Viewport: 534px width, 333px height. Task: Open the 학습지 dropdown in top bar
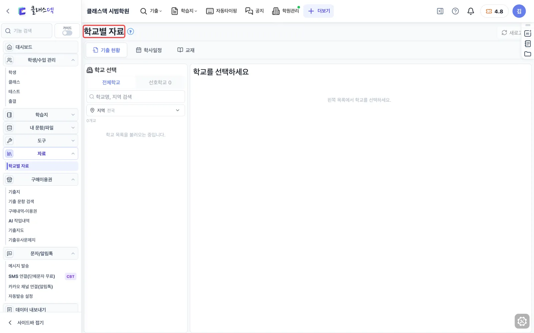(x=184, y=11)
